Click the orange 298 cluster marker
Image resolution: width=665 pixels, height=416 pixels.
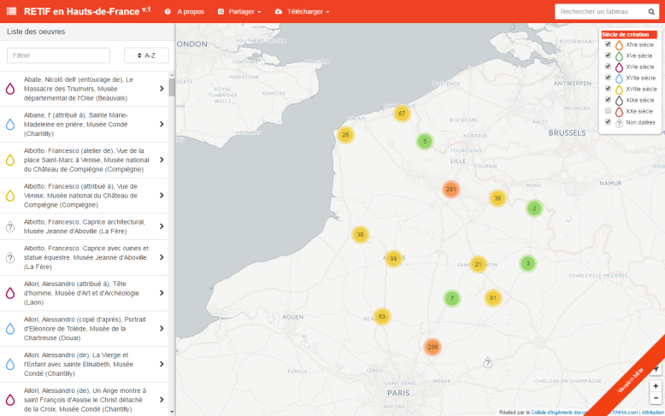click(x=433, y=347)
